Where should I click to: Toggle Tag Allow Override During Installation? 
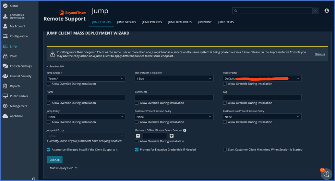[225, 103]
